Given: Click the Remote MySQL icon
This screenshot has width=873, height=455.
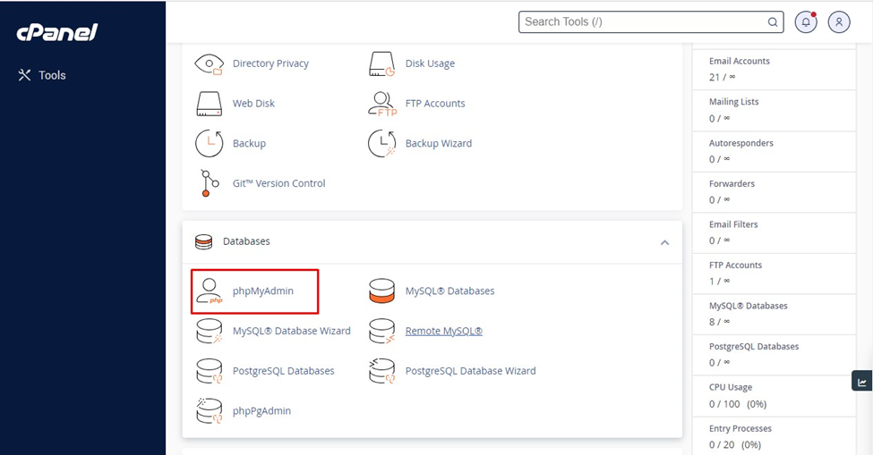Looking at the screenshot, I should (382, 331).
